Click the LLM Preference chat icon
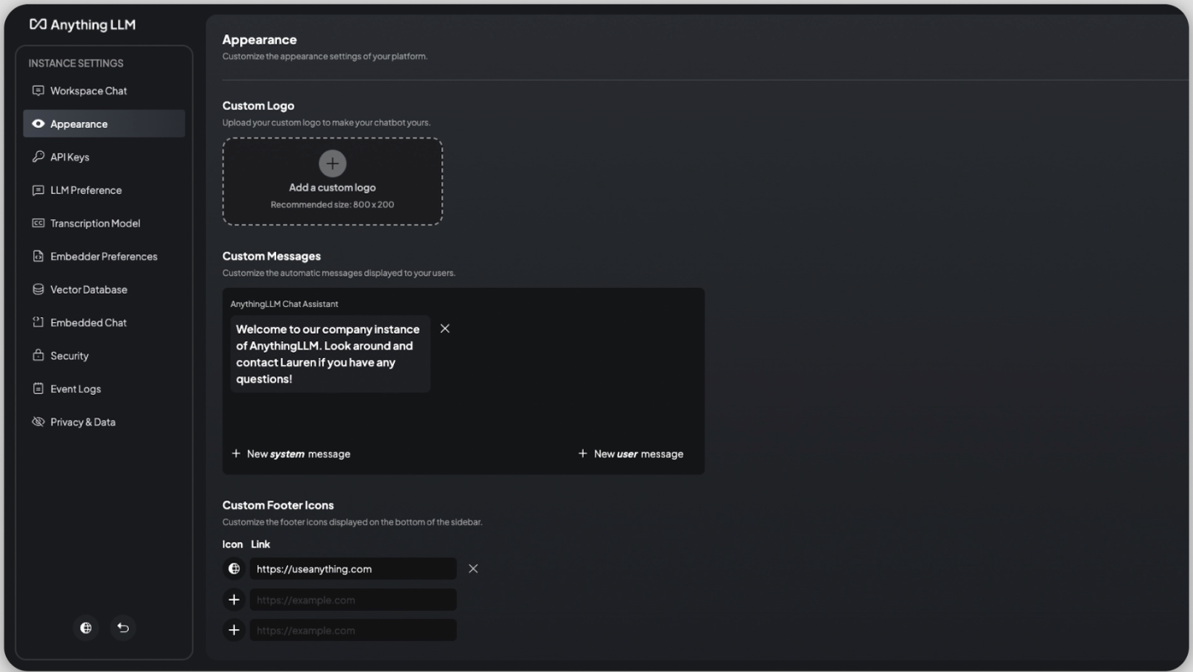 tap(38, 190)
